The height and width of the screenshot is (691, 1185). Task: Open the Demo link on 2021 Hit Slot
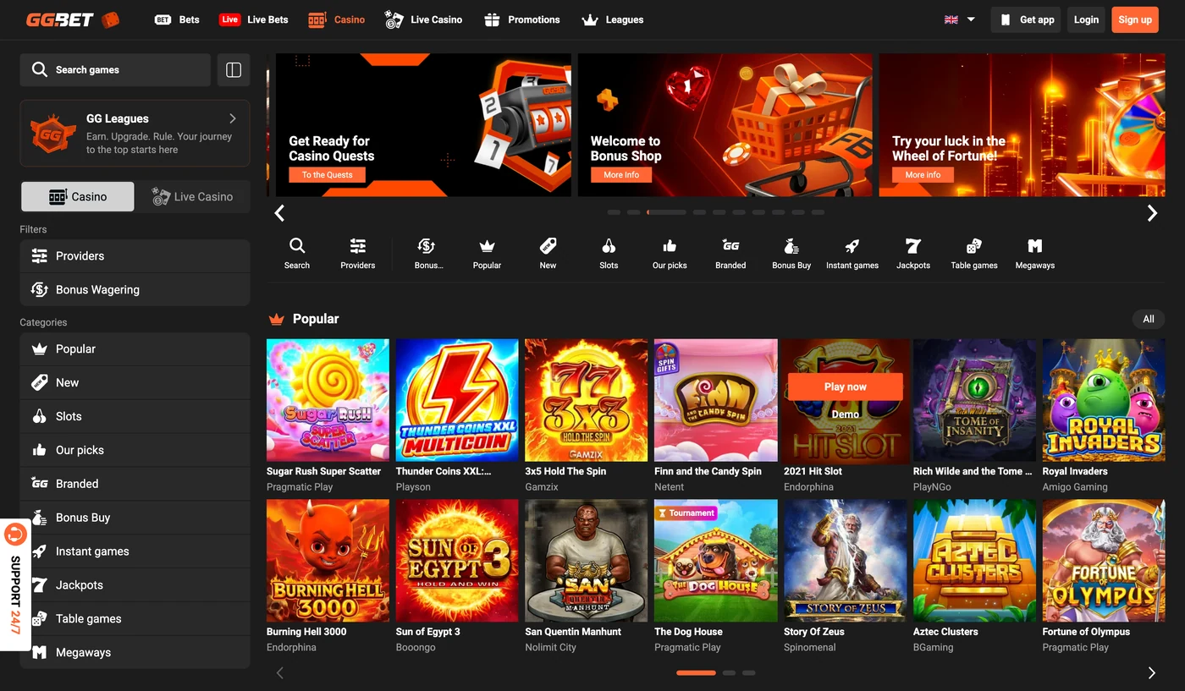[x=845, y=414]
